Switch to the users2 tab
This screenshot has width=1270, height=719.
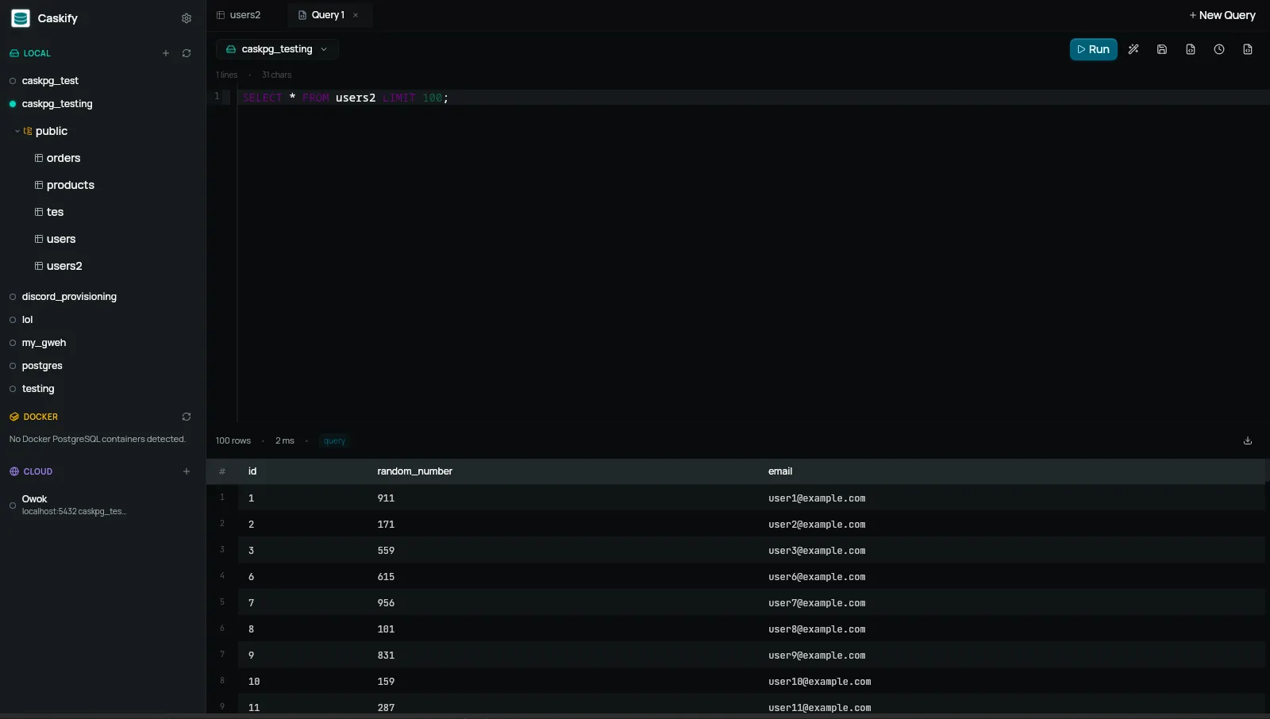tap(239, 15)
